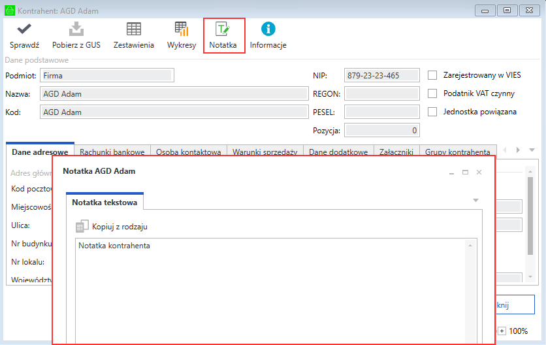This screenshot has height=345, width=546.
Task: Check the Jednostka powiązana box
Action: pos(432,112)
